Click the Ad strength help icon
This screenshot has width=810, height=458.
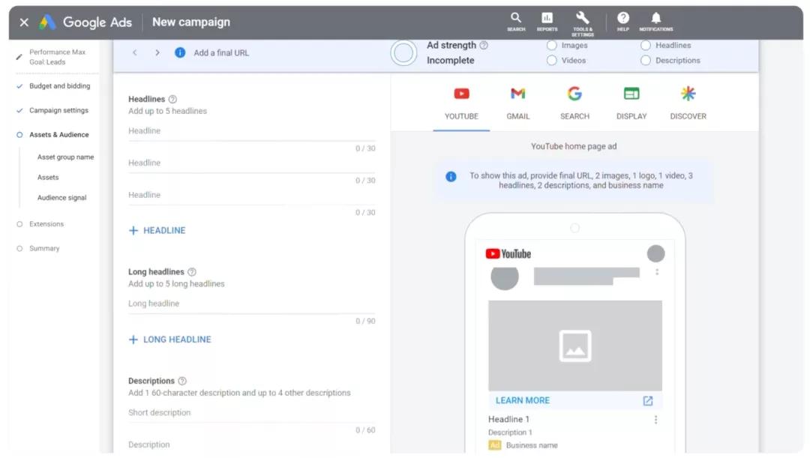tap(484, 46)
